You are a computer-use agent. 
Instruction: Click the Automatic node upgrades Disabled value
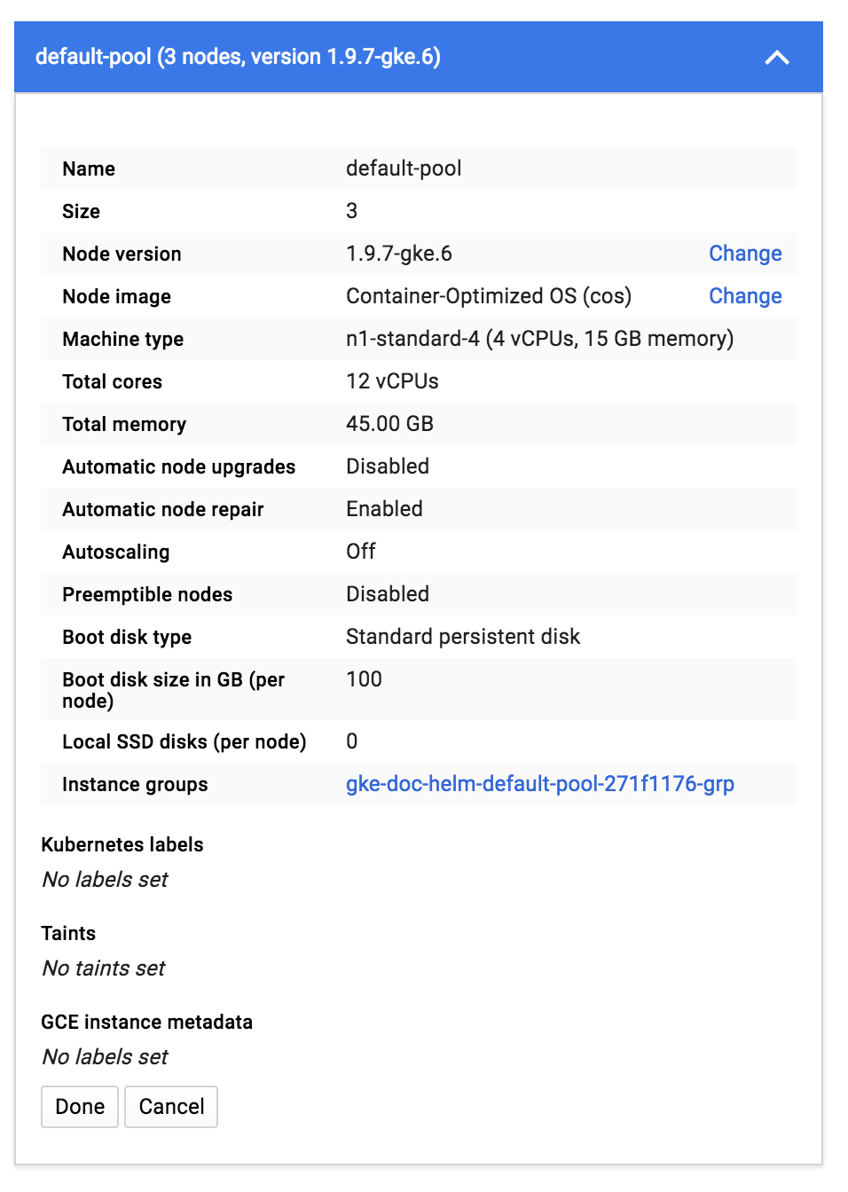388,467
